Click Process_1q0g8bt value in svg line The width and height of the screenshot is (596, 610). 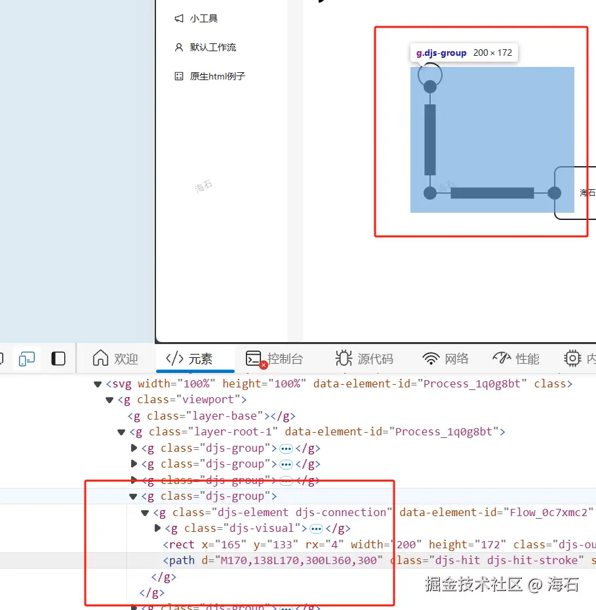pyautogui.click(x=471, y=384)
